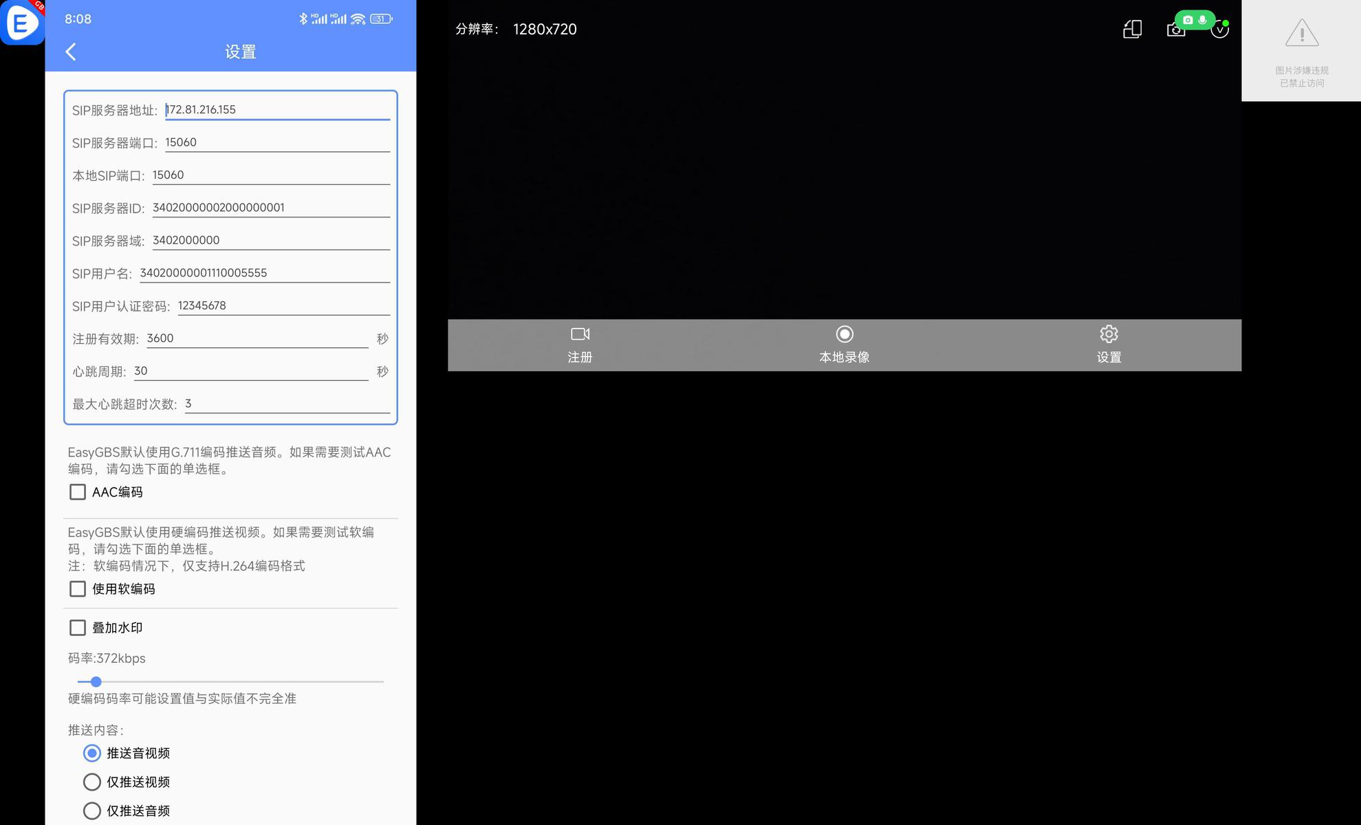Click the bitrate slider handle
This screenshot has width=1361, height=825.
[96, 682]
